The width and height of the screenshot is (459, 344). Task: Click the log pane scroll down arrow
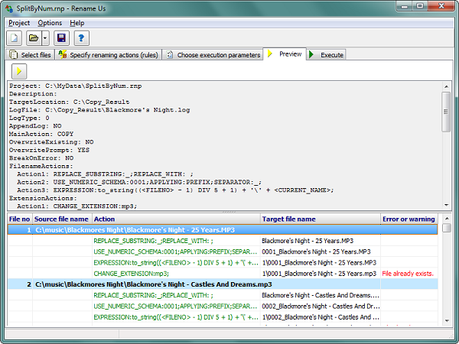(446, 205)
